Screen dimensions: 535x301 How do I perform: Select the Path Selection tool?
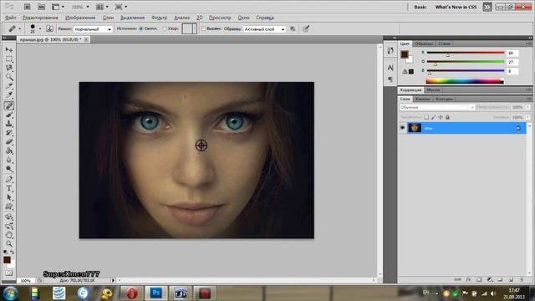click(x=9, y=197)
